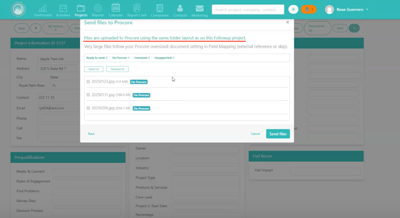The width and height of the screenshot is (400, 218).
Task: Click the Save button on project page
Action: pos(340,28)
